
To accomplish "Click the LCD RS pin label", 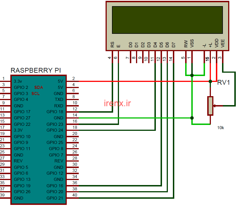I will point(112,44).
